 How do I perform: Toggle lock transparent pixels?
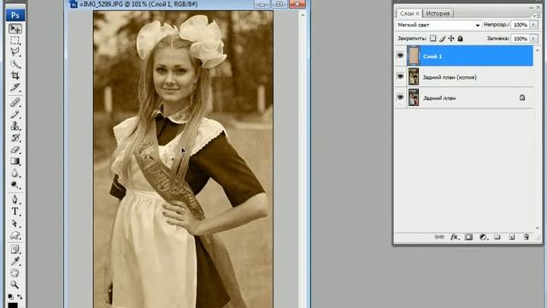(433, 38)
